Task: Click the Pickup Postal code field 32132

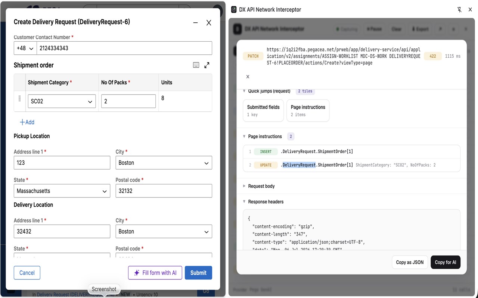Action: tap(164, 191)
